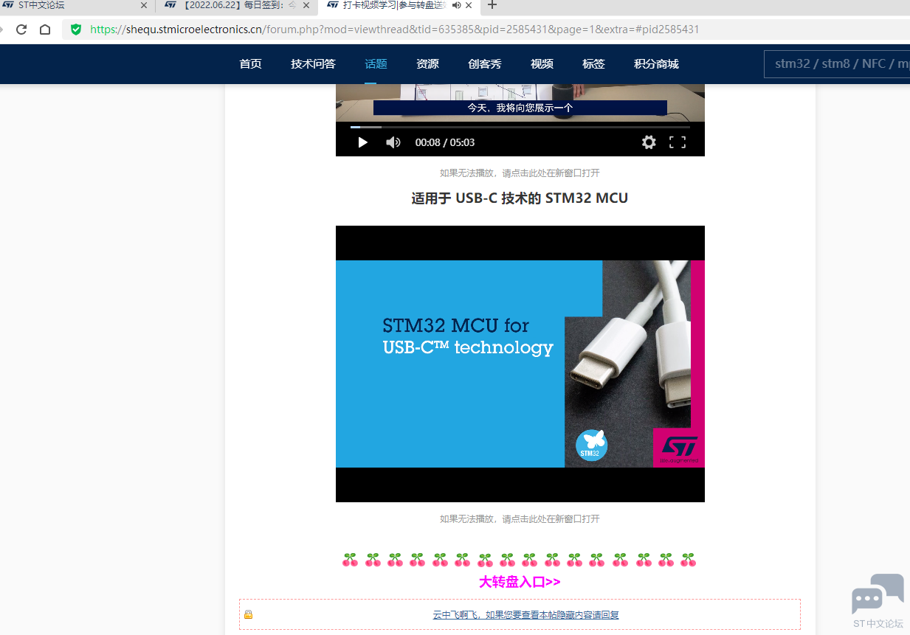Click the 00:08 / 05:03 time display

pos(445,142)
